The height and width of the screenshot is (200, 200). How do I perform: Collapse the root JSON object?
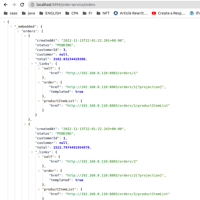[x=4, y=22]
